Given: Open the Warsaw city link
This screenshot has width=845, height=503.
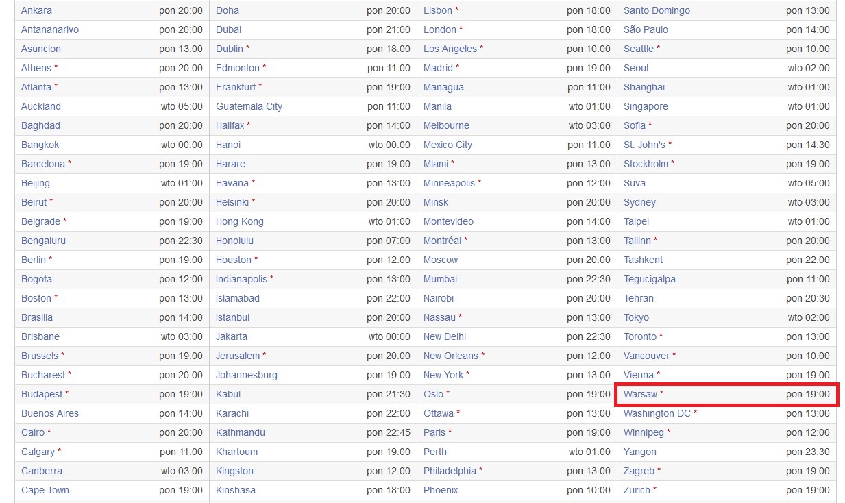Looking at the screenshot, I should coord(640,394).
